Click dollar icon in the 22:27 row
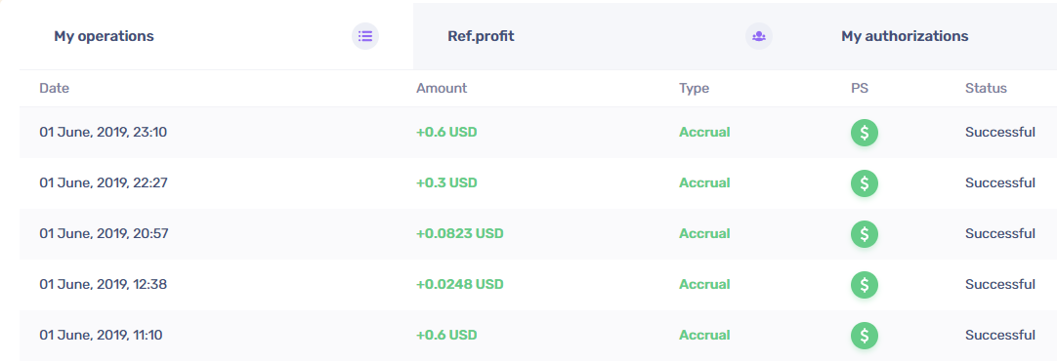The height and width of the screenshot is (362, 1057). (x=865, y=183)
